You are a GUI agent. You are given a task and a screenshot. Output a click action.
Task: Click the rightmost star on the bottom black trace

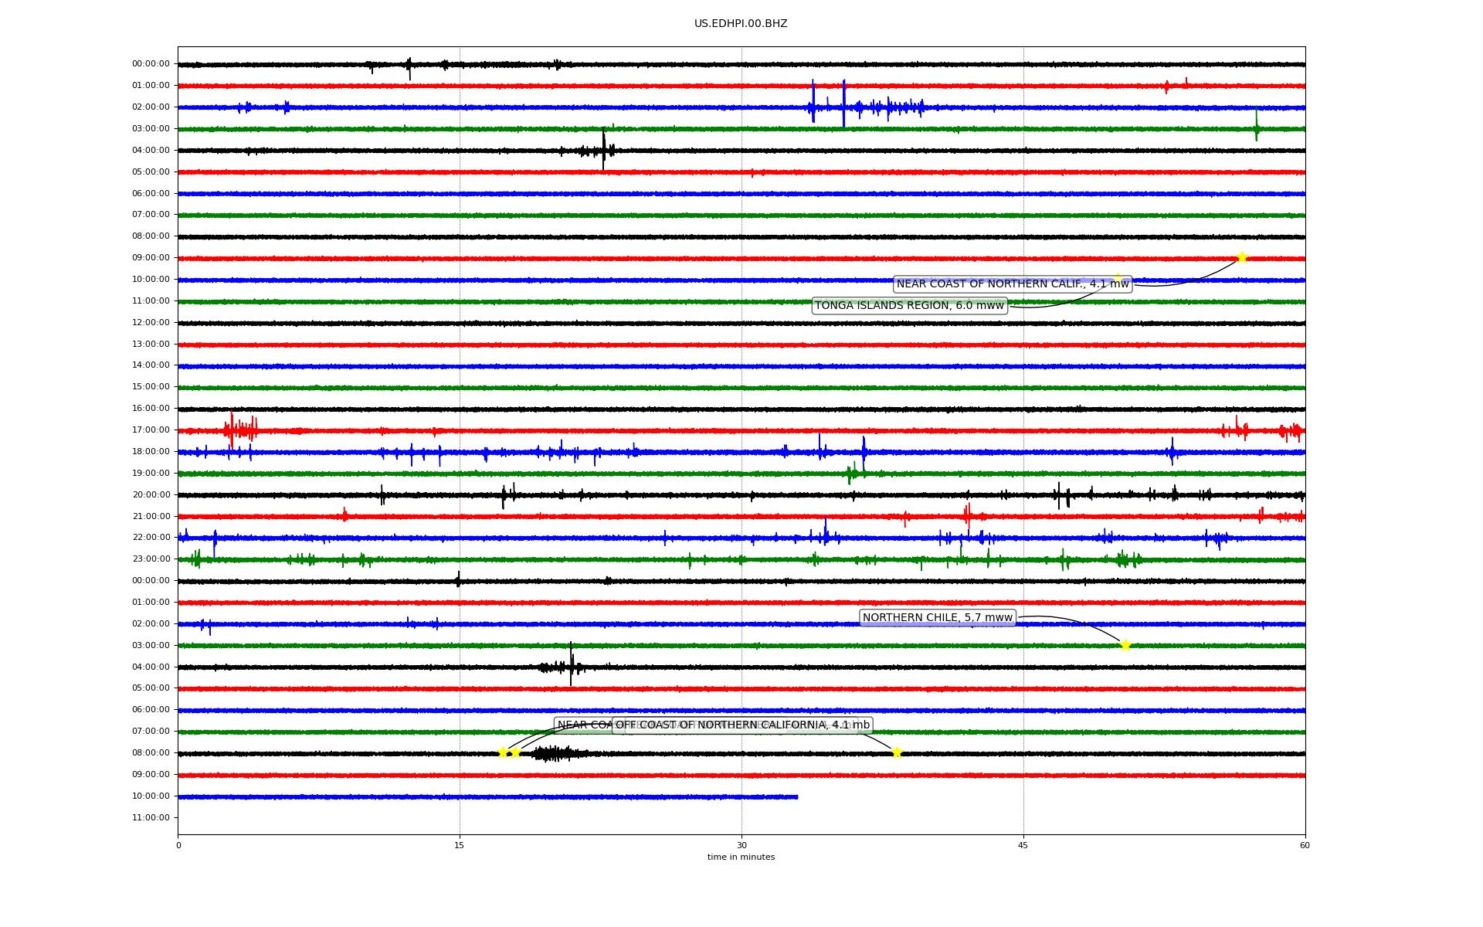pyautogui.click(x=896, y=752)
